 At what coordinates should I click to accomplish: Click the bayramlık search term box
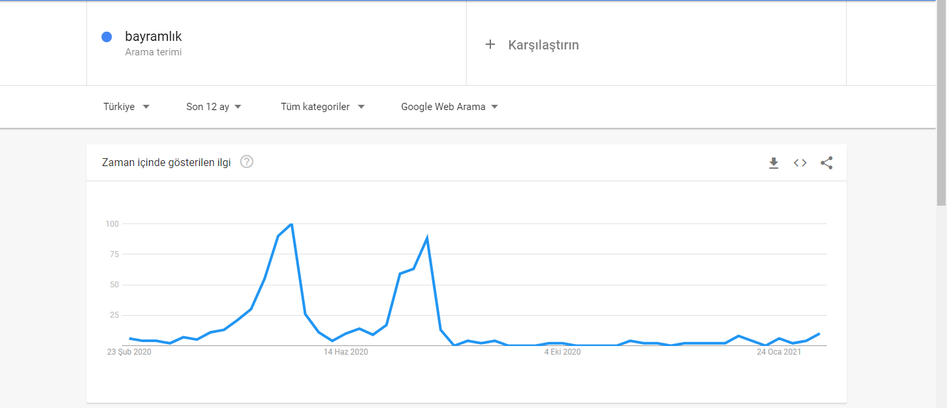point(277,44)
